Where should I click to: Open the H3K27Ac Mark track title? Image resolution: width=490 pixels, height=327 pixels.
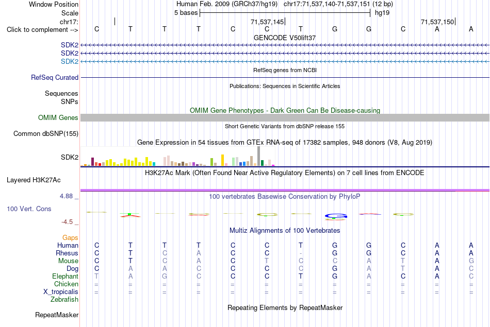(x=285, y=173)
